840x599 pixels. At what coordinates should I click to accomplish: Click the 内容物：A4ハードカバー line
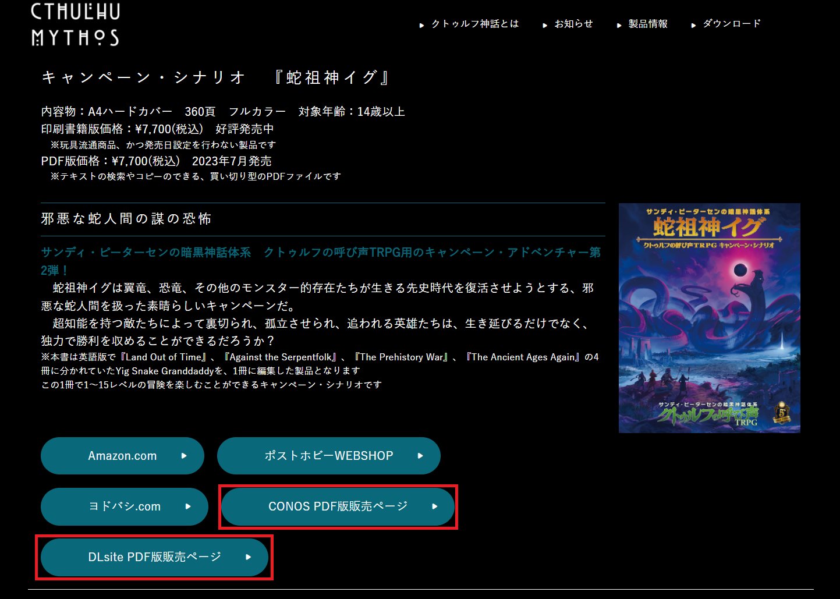tap(223, 111)
